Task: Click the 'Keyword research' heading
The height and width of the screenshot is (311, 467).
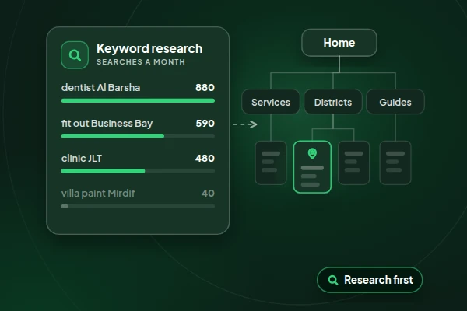Action: [x=149, y=48]
